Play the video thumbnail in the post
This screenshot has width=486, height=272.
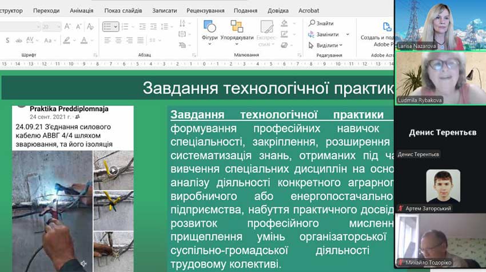click(x=113, y=170)
